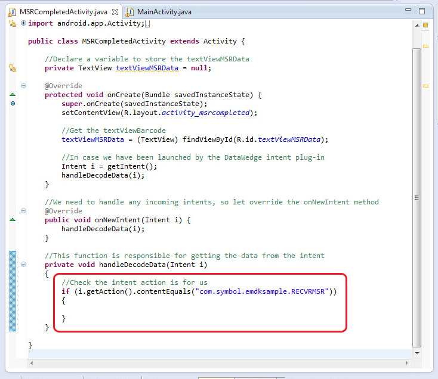Click the warning icon next to textViewMSRData declaration

[12, 68]
